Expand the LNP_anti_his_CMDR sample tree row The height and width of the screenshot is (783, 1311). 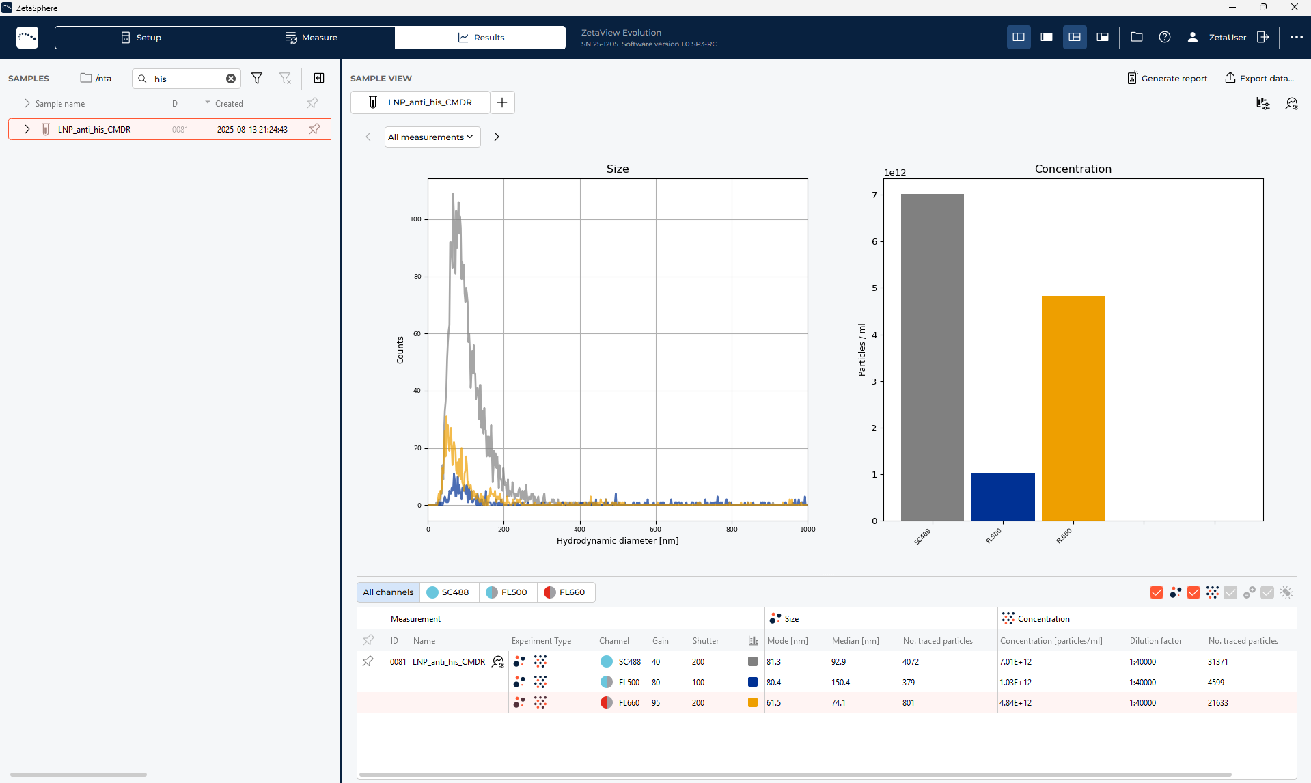(x=27, y=129)
